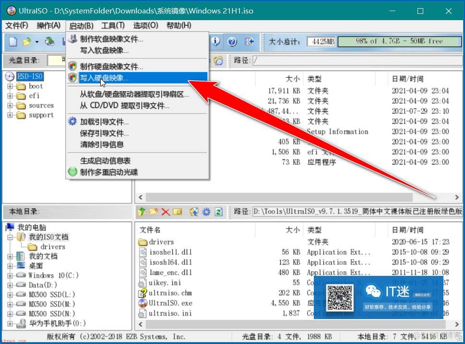Click the Open file toolbar icon

[27, 42]
